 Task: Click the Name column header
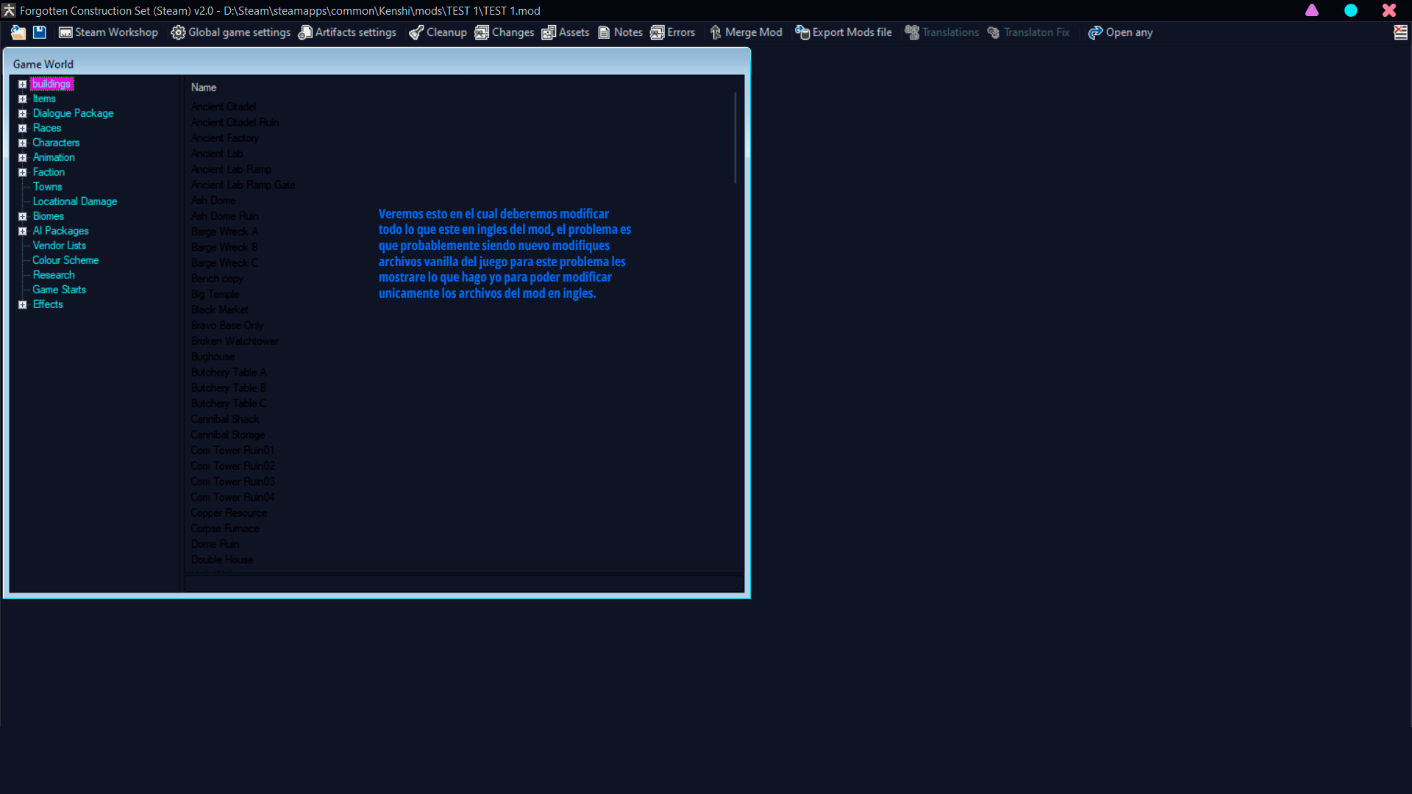coord(204,87)
